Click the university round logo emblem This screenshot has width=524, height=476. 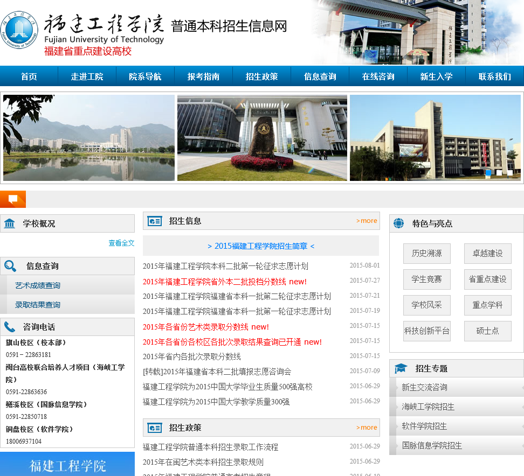[20, 30]
